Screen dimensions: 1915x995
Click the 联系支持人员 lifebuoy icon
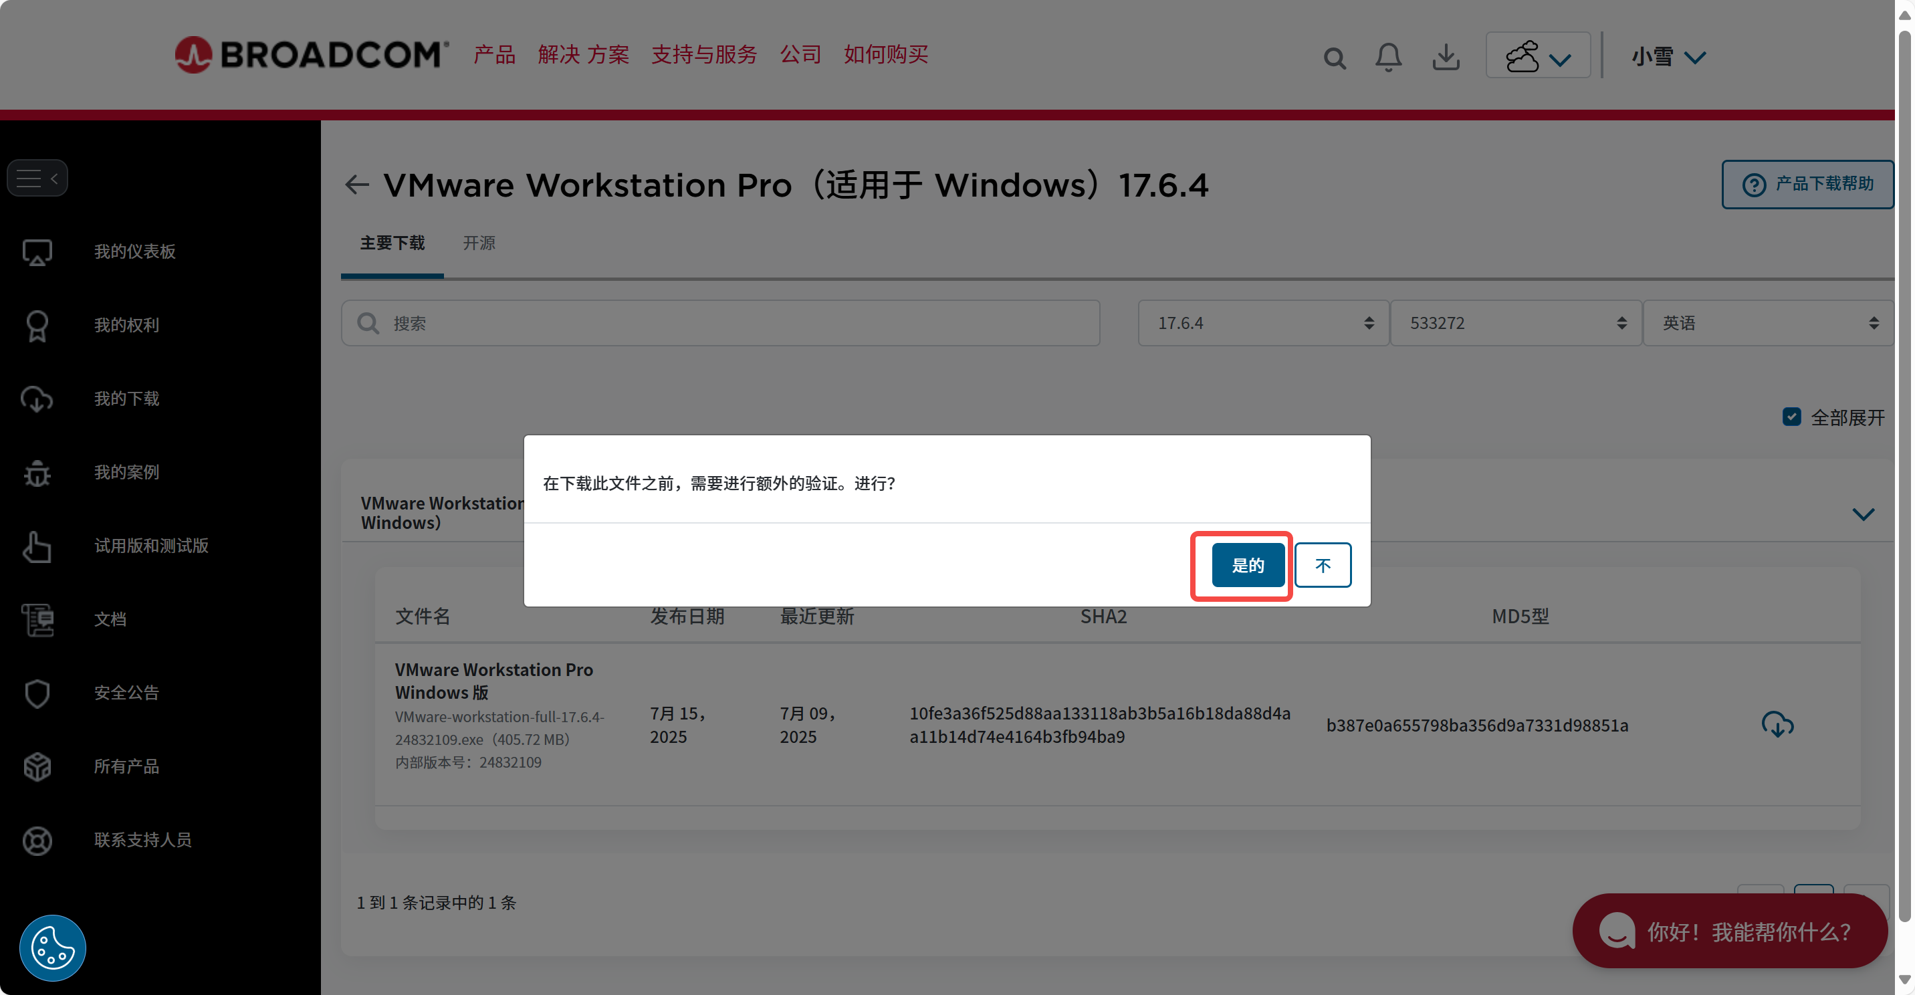pos(37,841)
